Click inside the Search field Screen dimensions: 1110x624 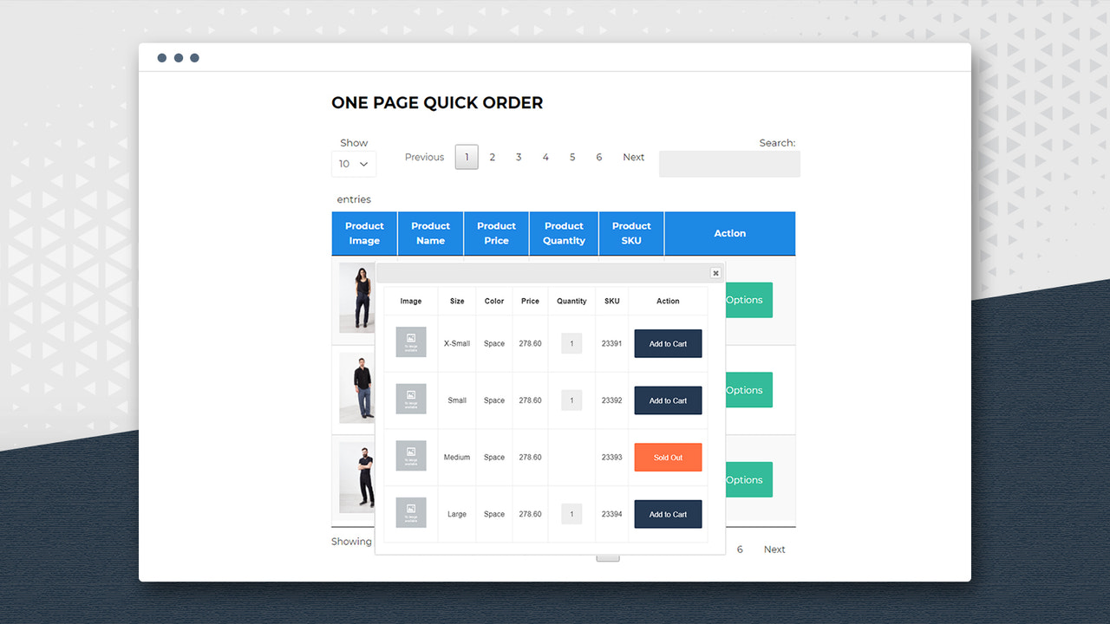pos(728,164)
